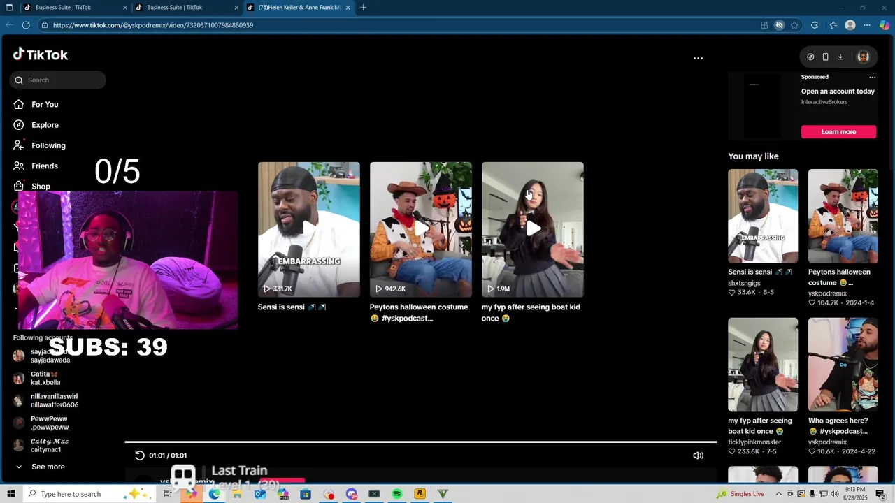This screenshot has width=895, height=503.
Task: Open Microsoft Edge on taskbar
Action: [214, 494]
